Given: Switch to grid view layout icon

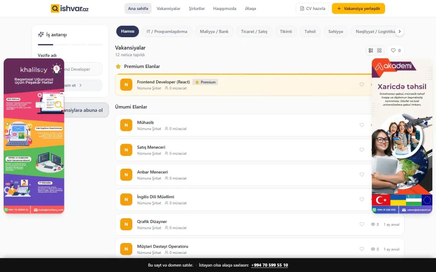Looking at the screenshot, I should click(379, 50).
